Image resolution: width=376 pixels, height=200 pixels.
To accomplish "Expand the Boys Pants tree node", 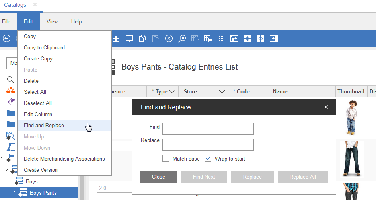I will (15, 193).
